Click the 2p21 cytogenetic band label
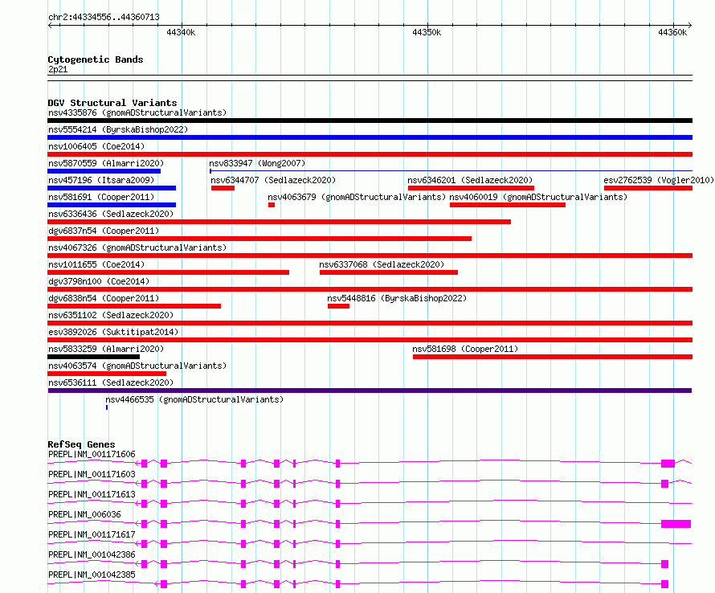 58,69
